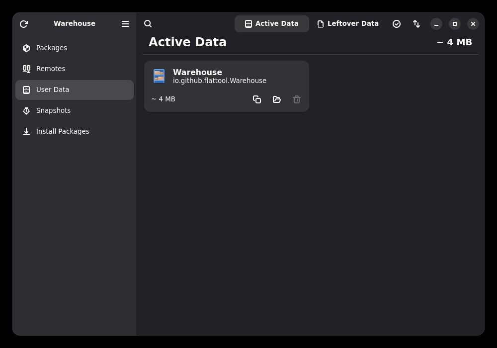Open Snapshots in the sidebar
Viewport: 497px width, 348px height.
click(x=75, y=110)
